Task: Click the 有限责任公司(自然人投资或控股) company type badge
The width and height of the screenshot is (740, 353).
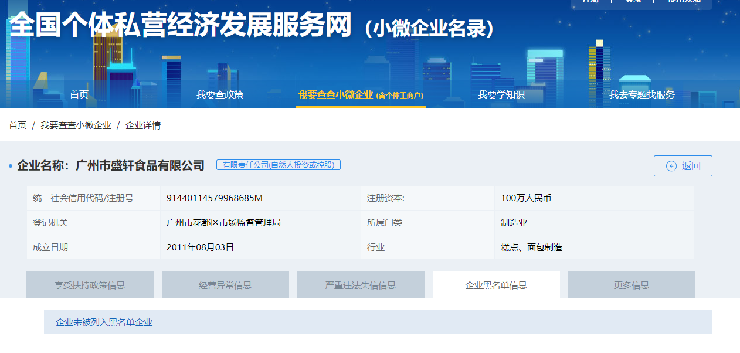Action: pos(279,165)
